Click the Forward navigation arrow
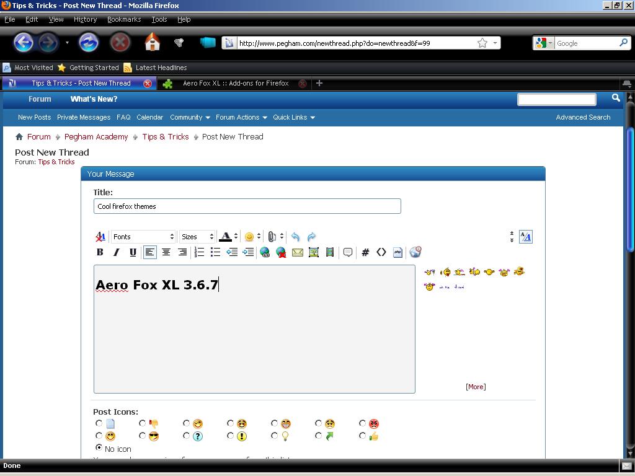The width and height of the screenshot is (635, 476). point(48,43)
